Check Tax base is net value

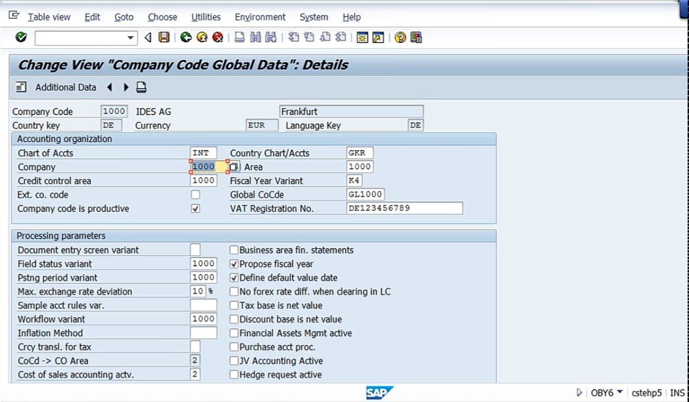tap(234, 305)
